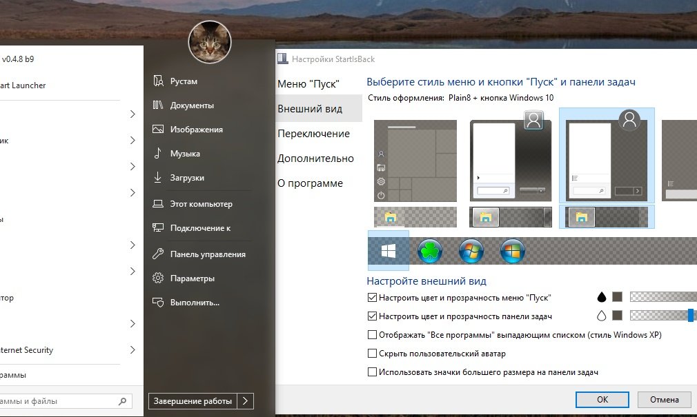Select the Windows 7 Aero style thumbnail
The height and width of the screenshot is (417, 697).
point(510,156)
